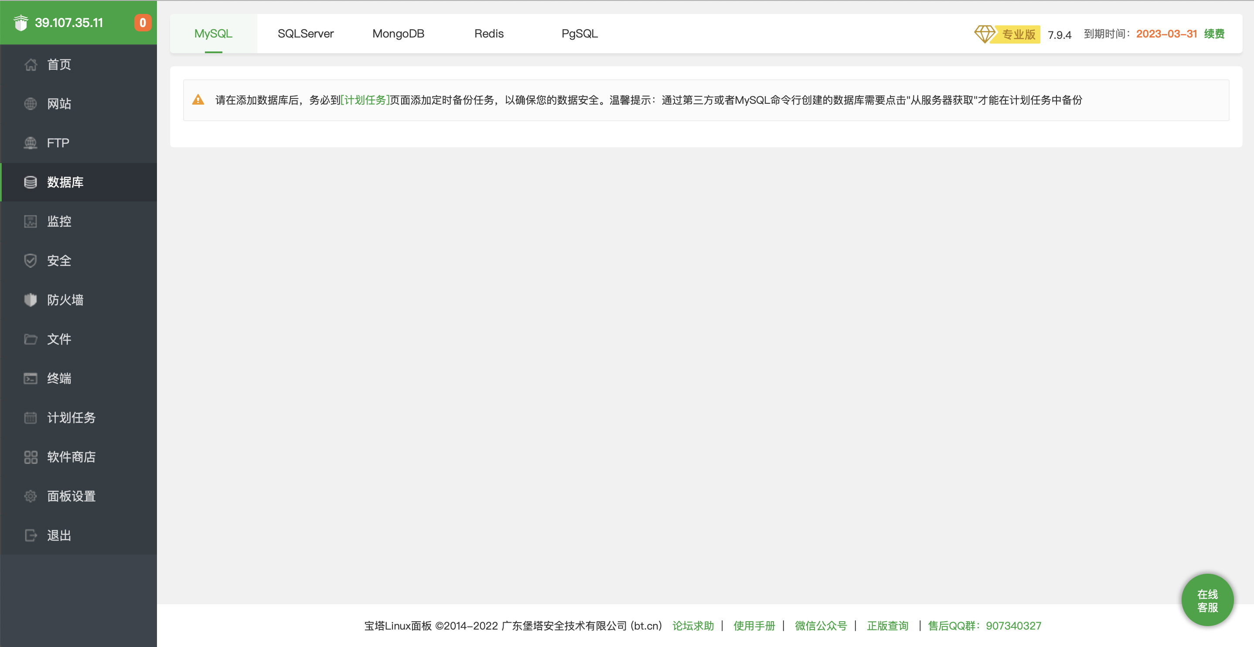The image size is (1254, 647).
Task: Click the home icon beside 首页
Action: pyautogui.click(x=31, y=64)
